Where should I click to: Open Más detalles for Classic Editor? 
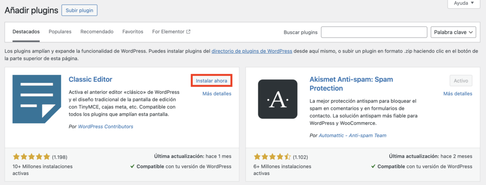[216, 94]
